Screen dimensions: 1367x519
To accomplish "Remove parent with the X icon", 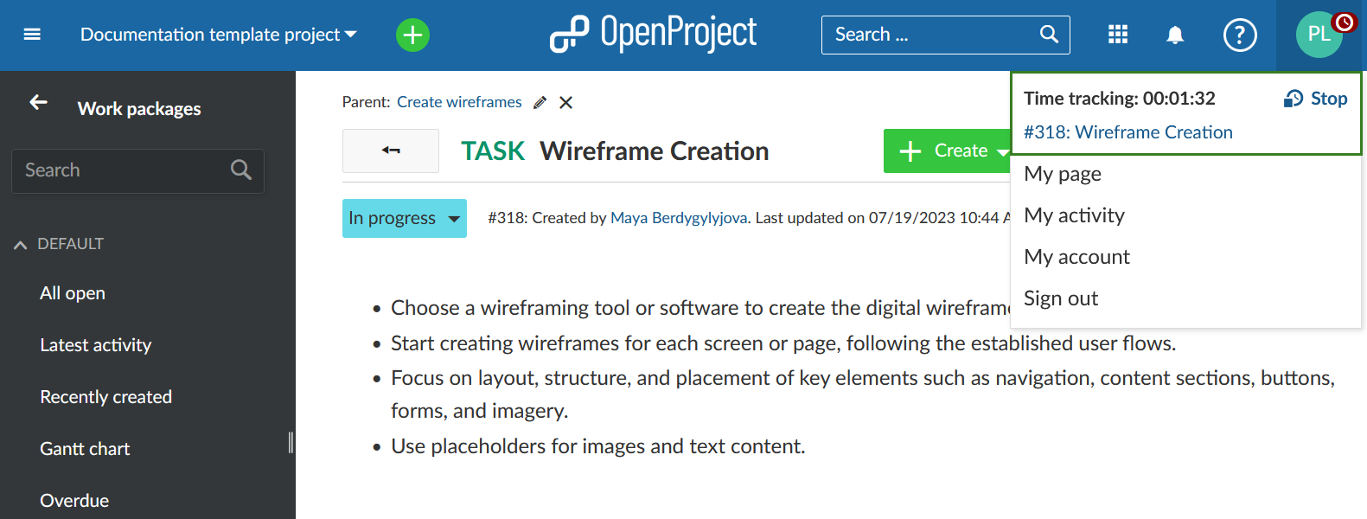I will 566,103.
